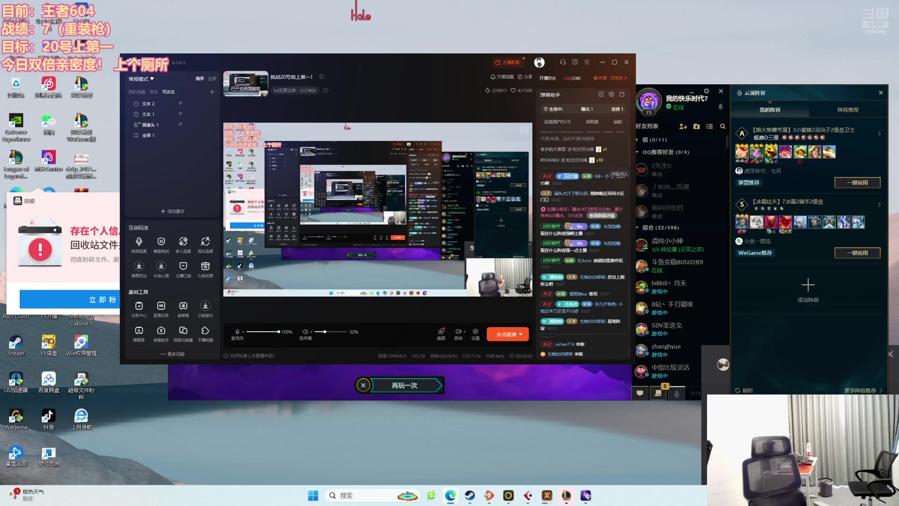Edit the lol云顶之弈 category pencil icon
This screenshot has width=899, height=506.
[x=326, y=90]
